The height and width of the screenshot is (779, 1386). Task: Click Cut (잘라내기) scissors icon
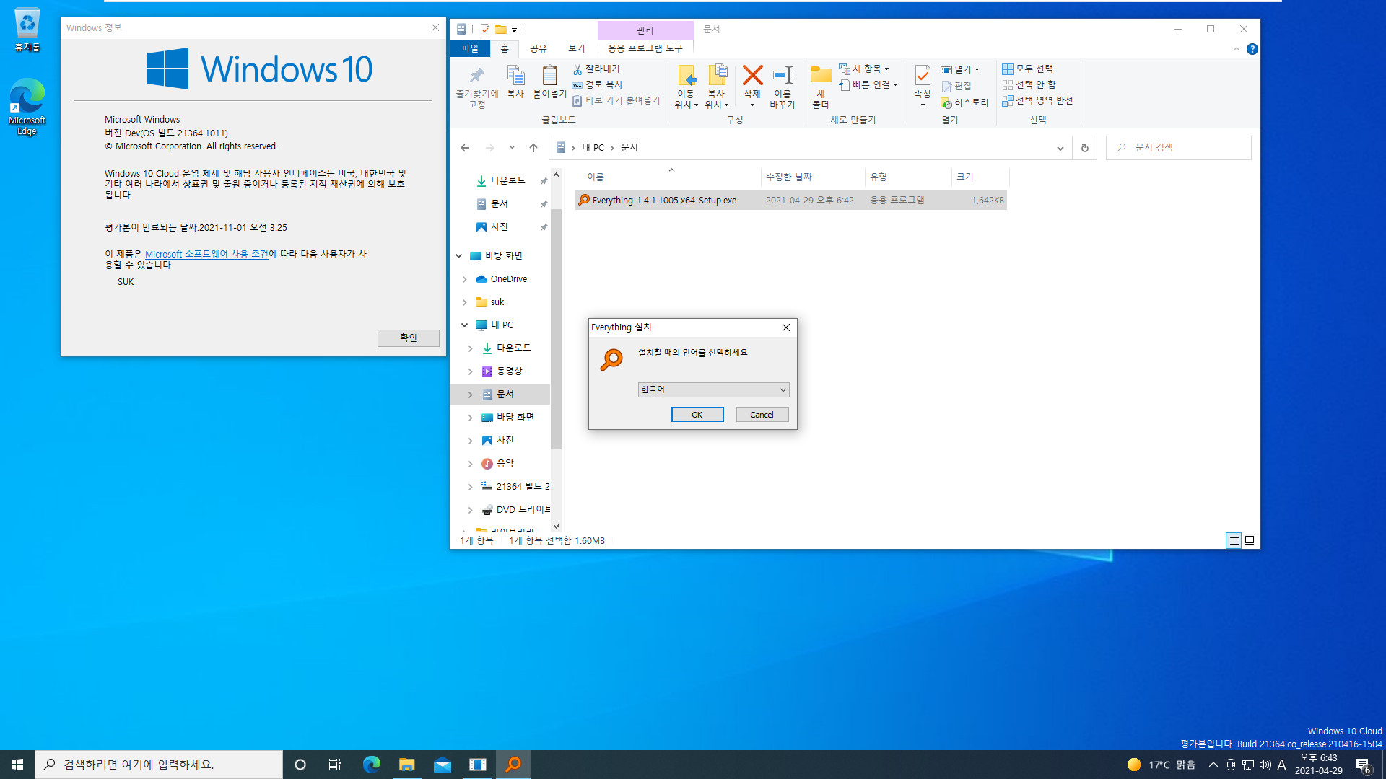577,69
